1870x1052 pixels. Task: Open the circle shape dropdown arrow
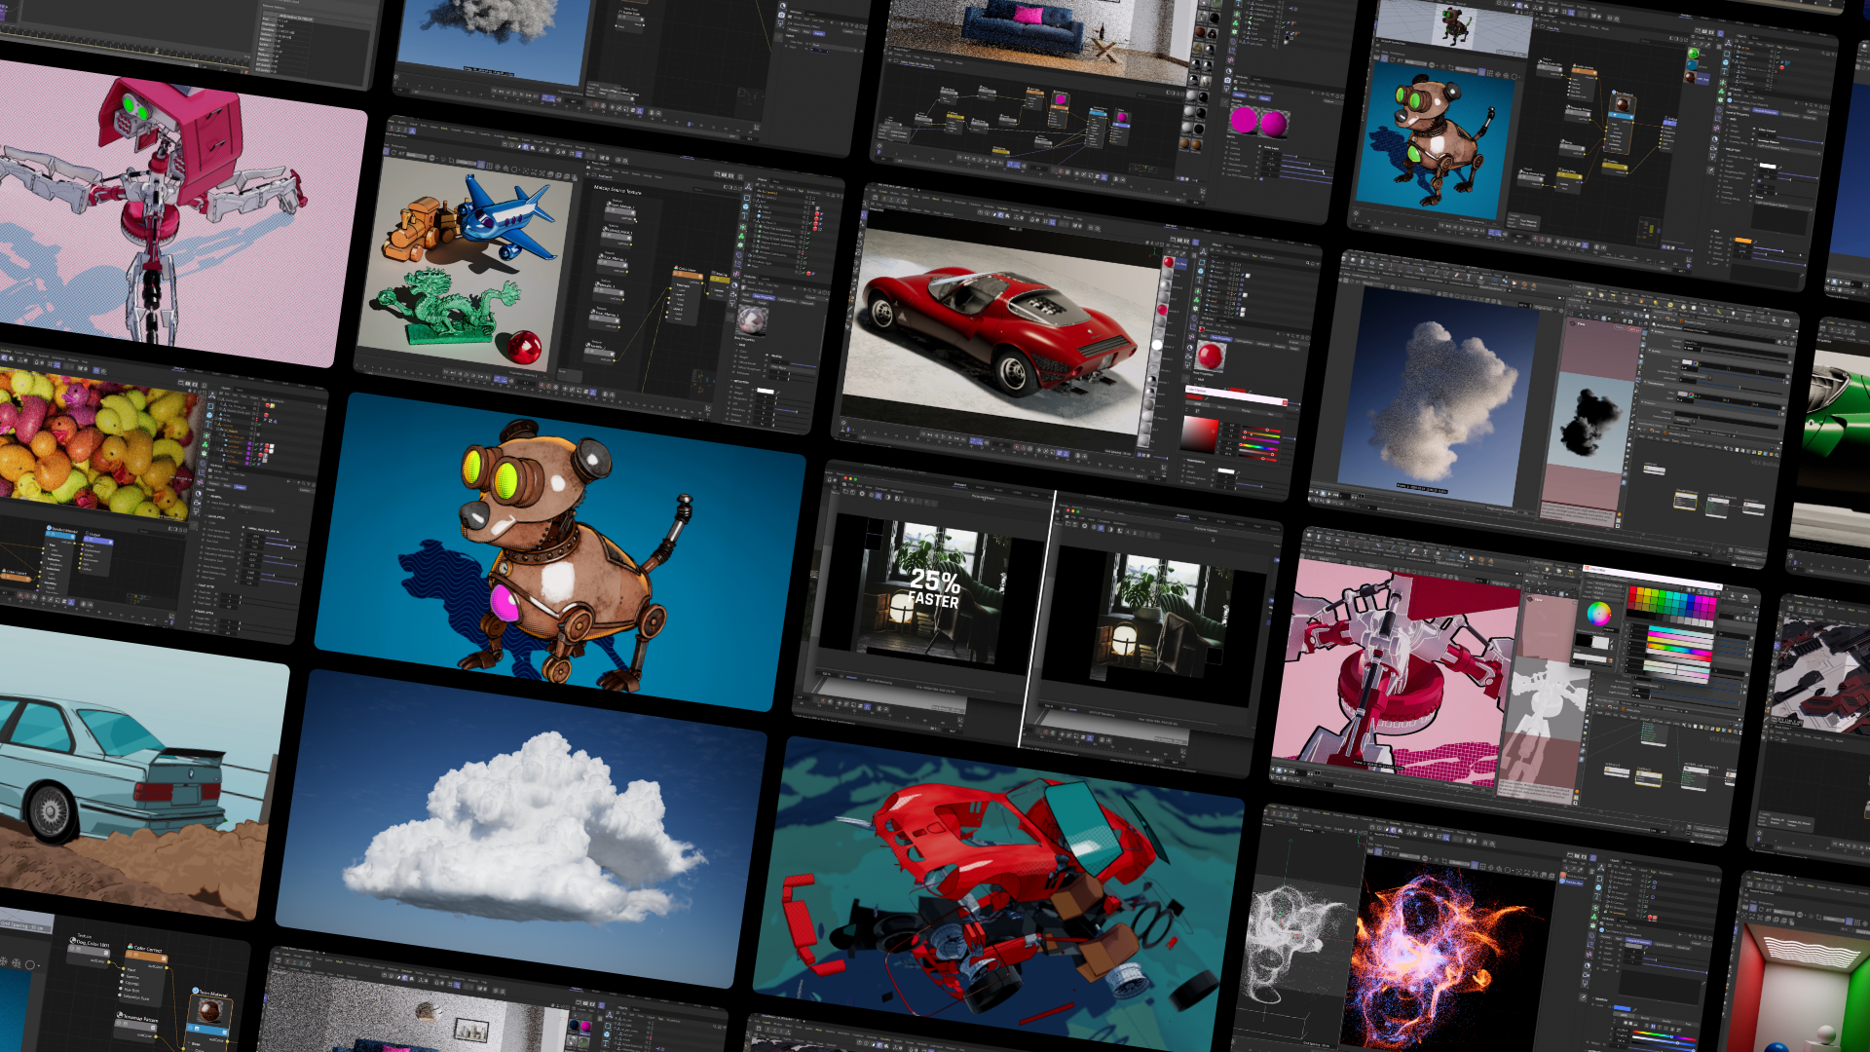pos(39,965)
